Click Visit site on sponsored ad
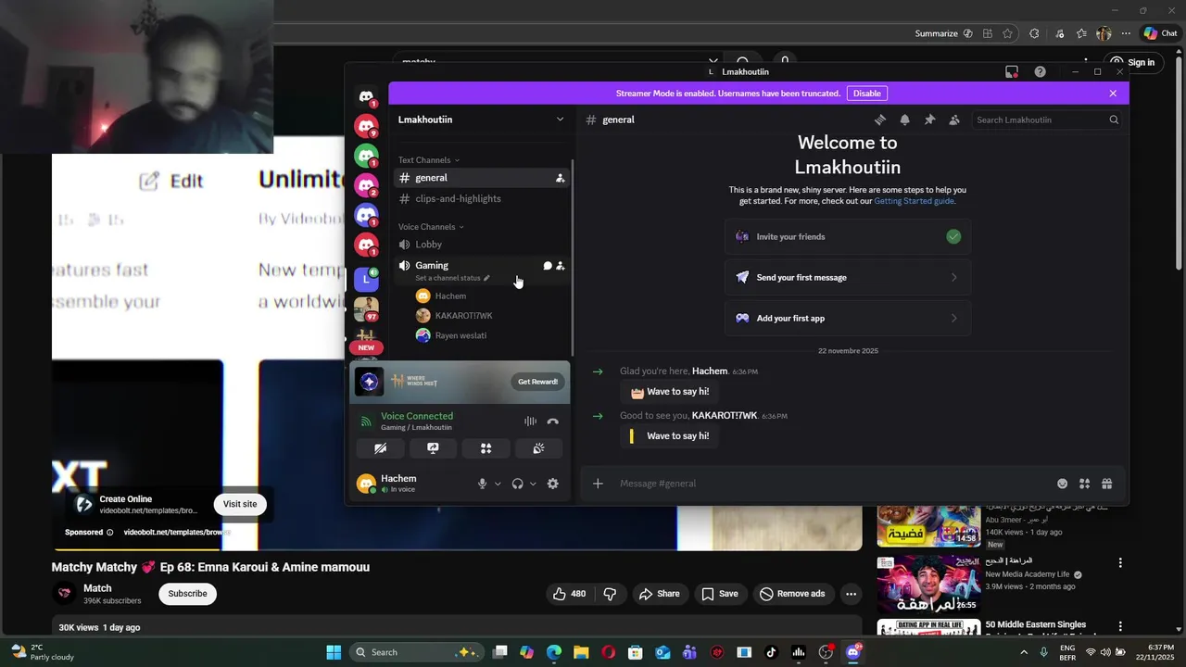The width and height of the screenshot is (1186, 667). point(240,504)
